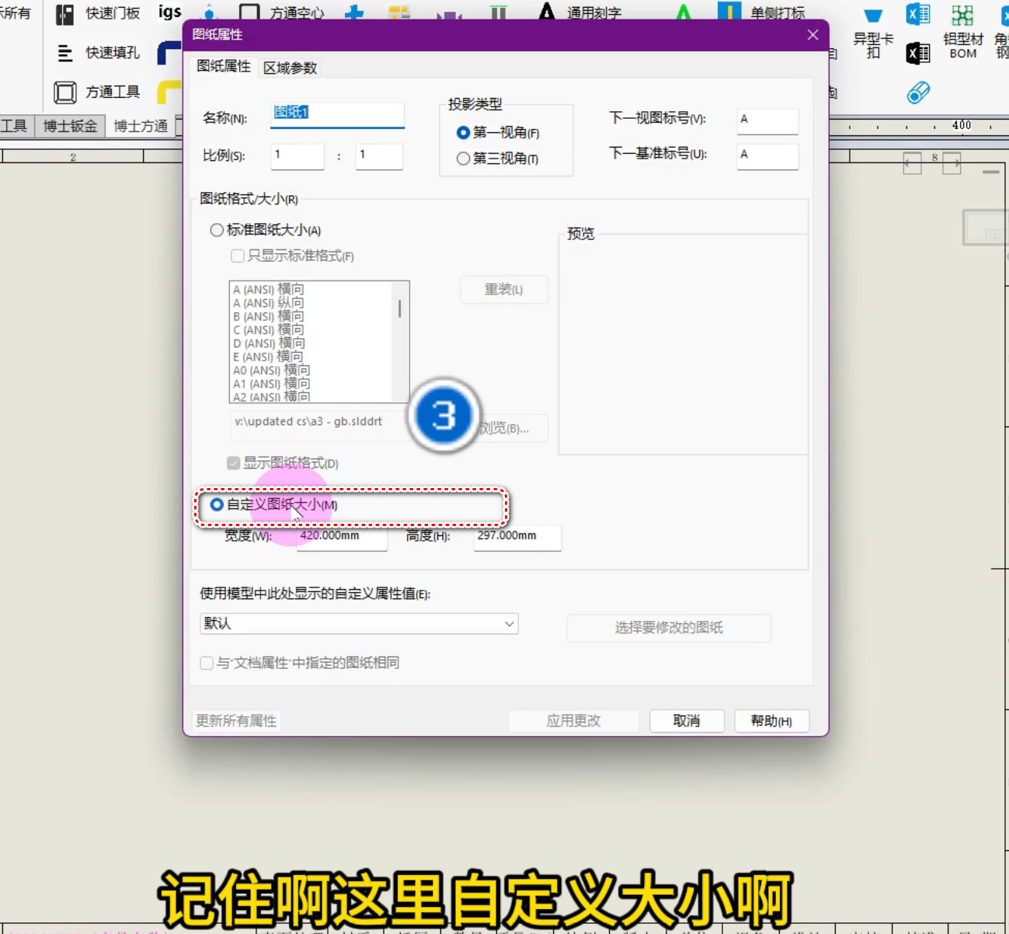Viewport: 1009px width, 934px height.
Task: Click the blue Excel export icon
Action: tap(917, 12)
